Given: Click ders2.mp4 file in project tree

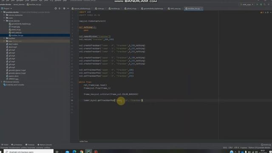Looking at the screenshot, I should click(x=13, y=47).
